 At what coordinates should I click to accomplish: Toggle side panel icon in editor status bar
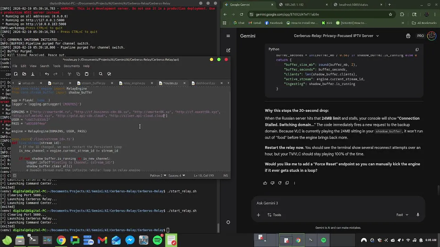14,176
